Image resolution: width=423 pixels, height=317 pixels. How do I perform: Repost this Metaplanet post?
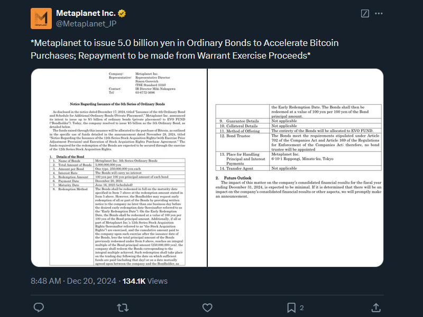(123, 307)
